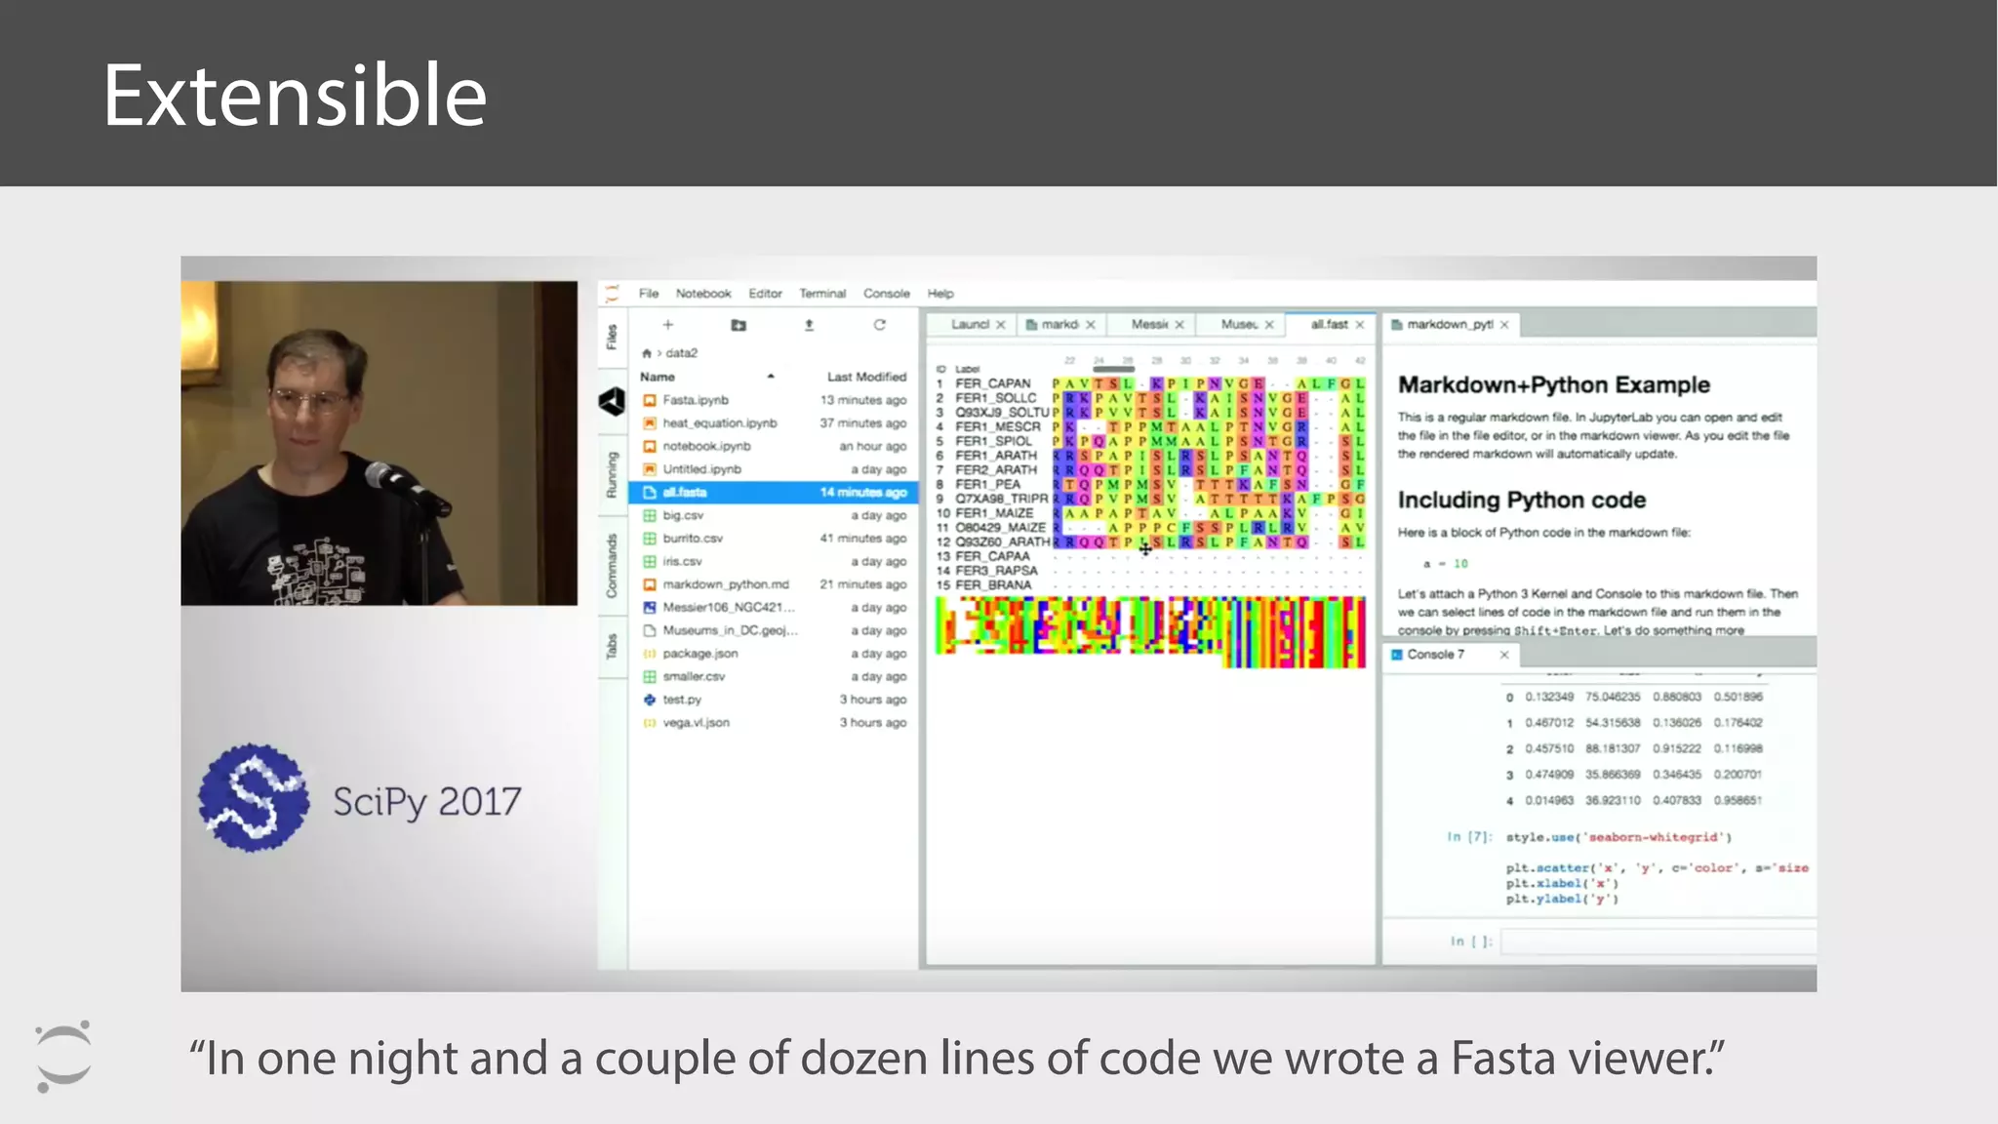This screenshot has width=1998, height=1124.
Task: Click the data2 breadcrumb folder
Action: [x=681, y=353]
